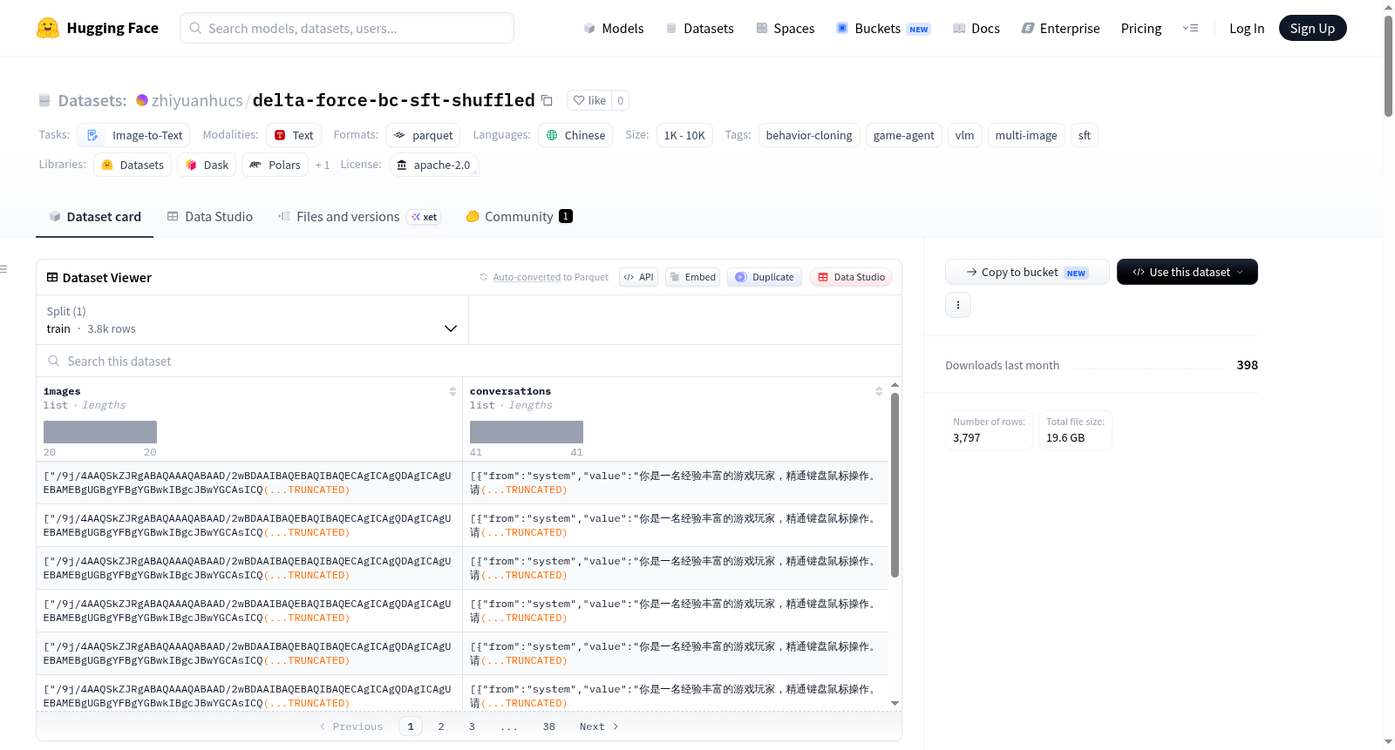Focus the top search models field
This screenshot has width=1395, height=750.
click(x=347, y=28)
